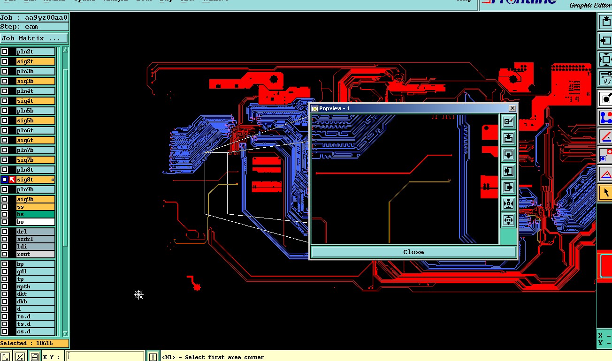Image resolution: width=612 pixels, height=361 pixels.
Task: Close the Popview with the Close button
Action: [x=413, y=252]
